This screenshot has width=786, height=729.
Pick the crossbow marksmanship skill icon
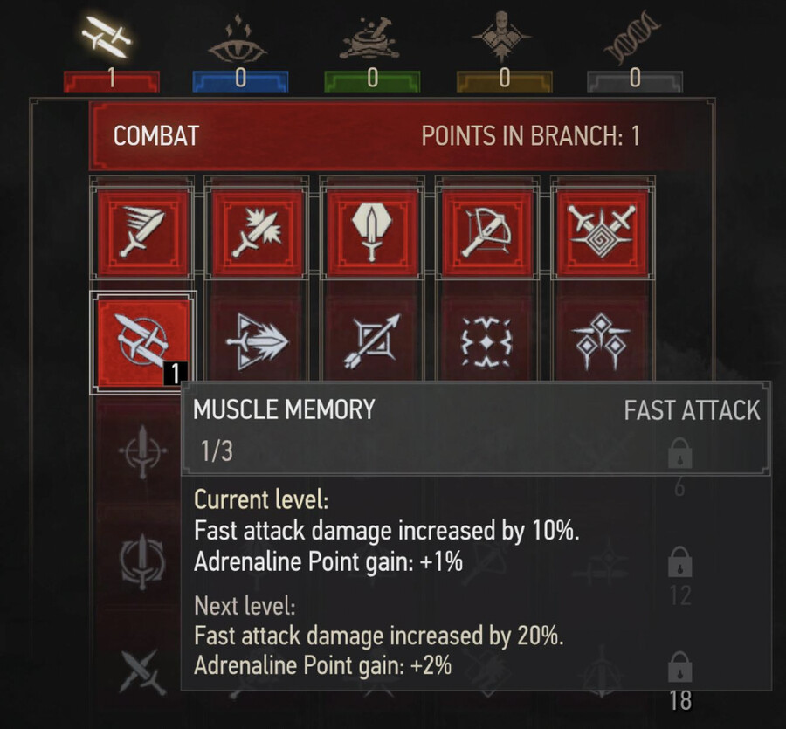click(x=487, y=232)
